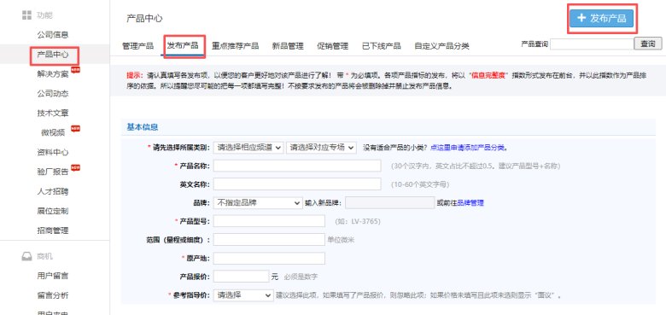This screenshot has width=666, height=315.
Task: Click the NEW badge beside 解决方案
Action: (76, 70)
